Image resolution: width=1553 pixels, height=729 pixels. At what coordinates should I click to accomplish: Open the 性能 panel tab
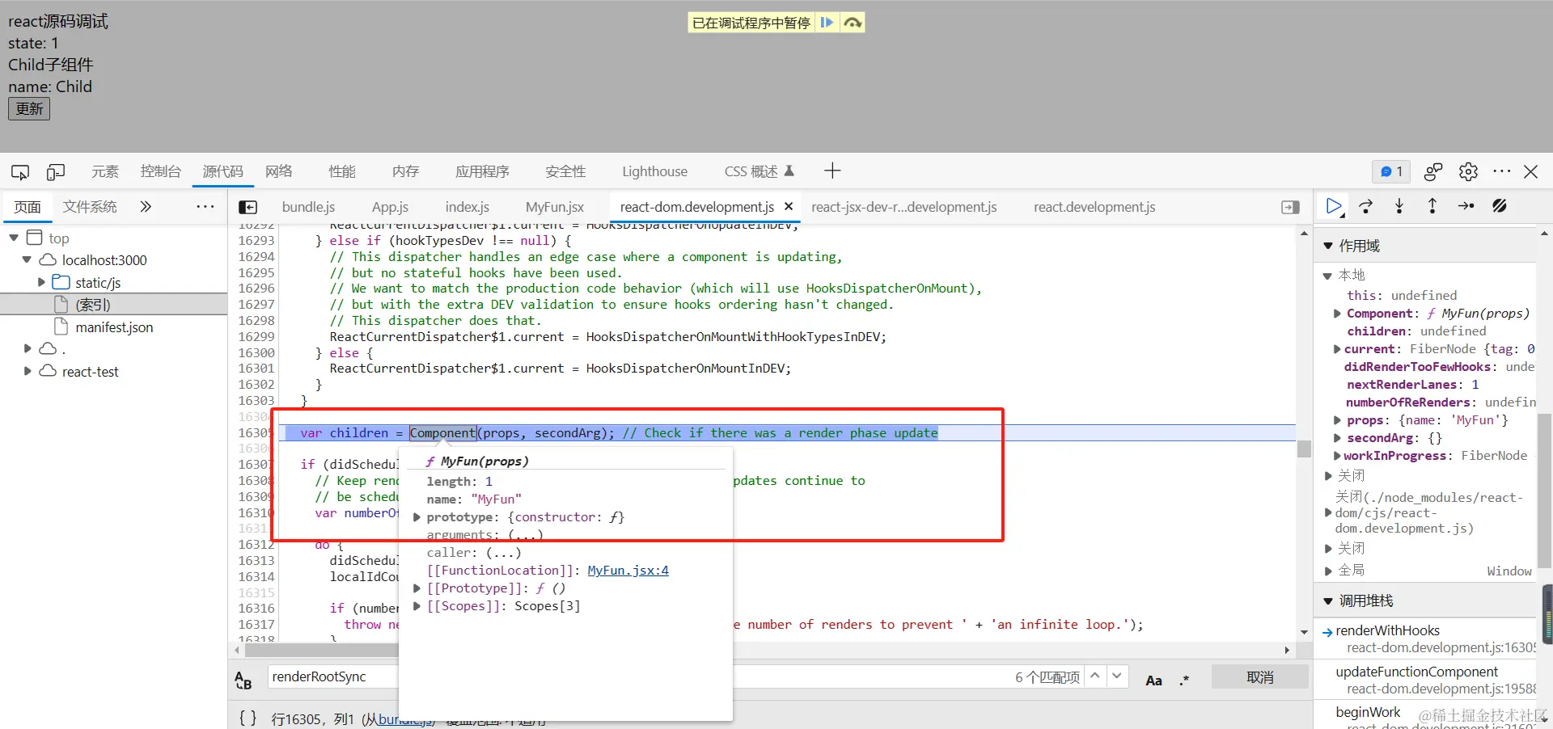[x=342, y=171]
